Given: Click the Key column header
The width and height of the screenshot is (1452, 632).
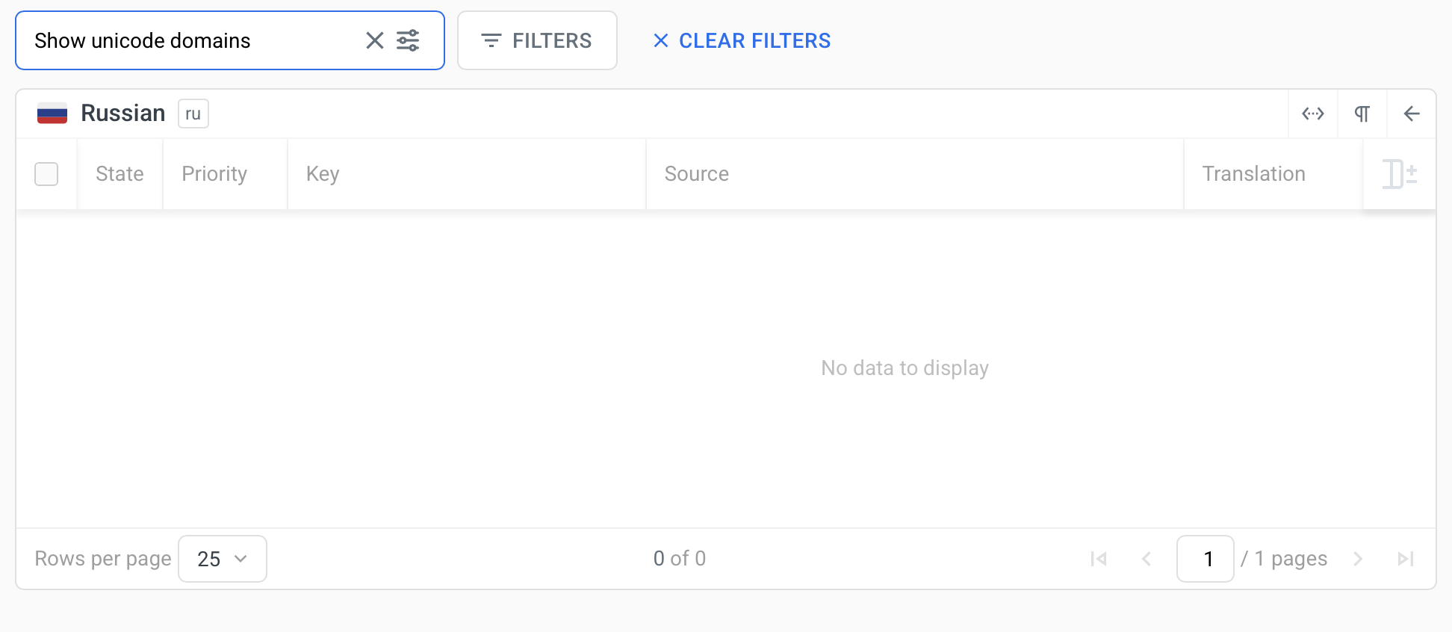Looking at the screenshot, I should pyautogui.click(x=323, y=174).
